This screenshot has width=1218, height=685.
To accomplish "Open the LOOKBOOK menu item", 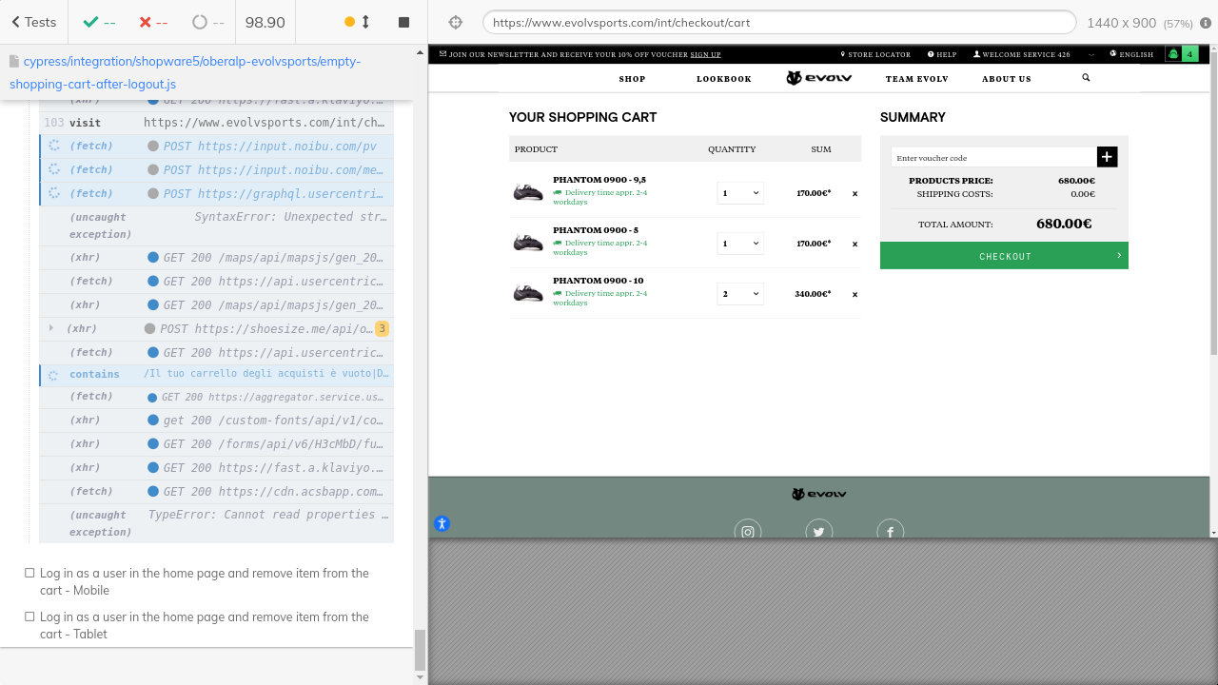I will [x=723, y=79].
